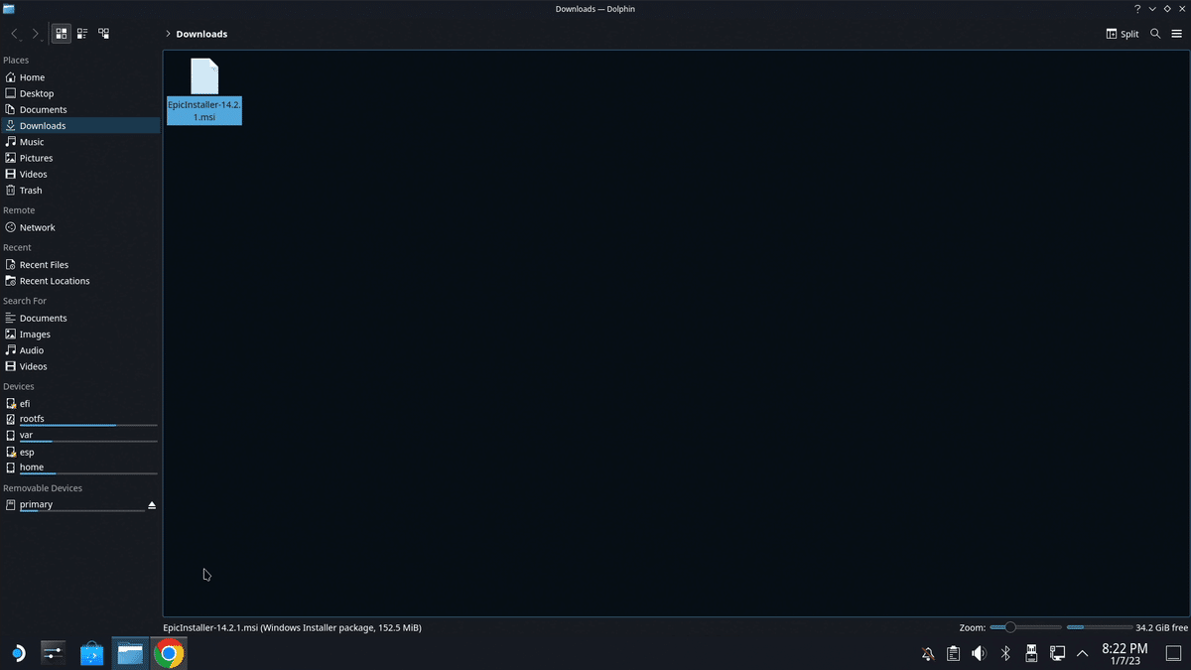Click the Show Desktop button
This screenshot has height=670, width=1191.
tap(1172, 653)
